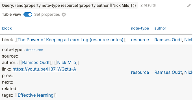Open the youtu.be/H37-WGztu-A link
195x104 pixels.
click(x=44, y=69)
